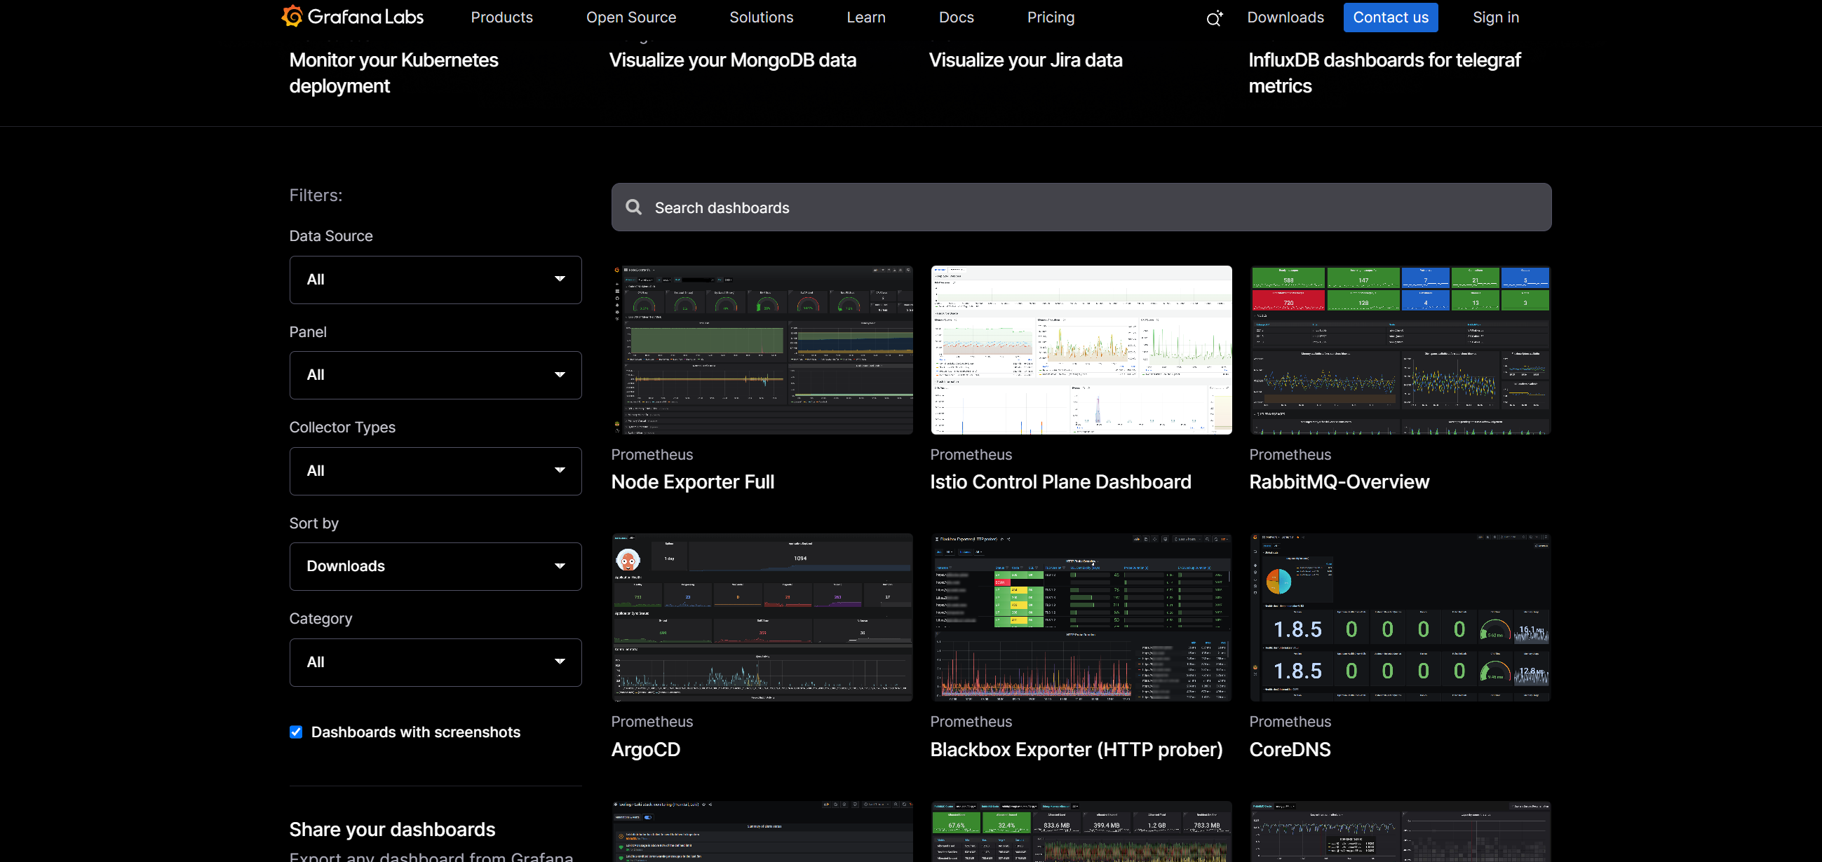The image size is (1822, 862).
Task: Click the AI search icon in header
Action: point(1214,18)
